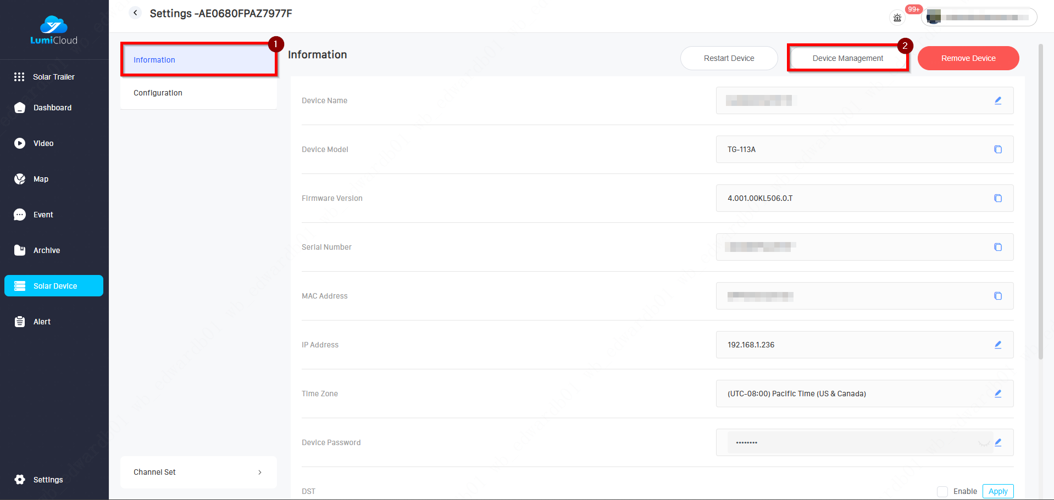
Task: Open Dashboard from the sidebar
Action: [x=52, y=108]
